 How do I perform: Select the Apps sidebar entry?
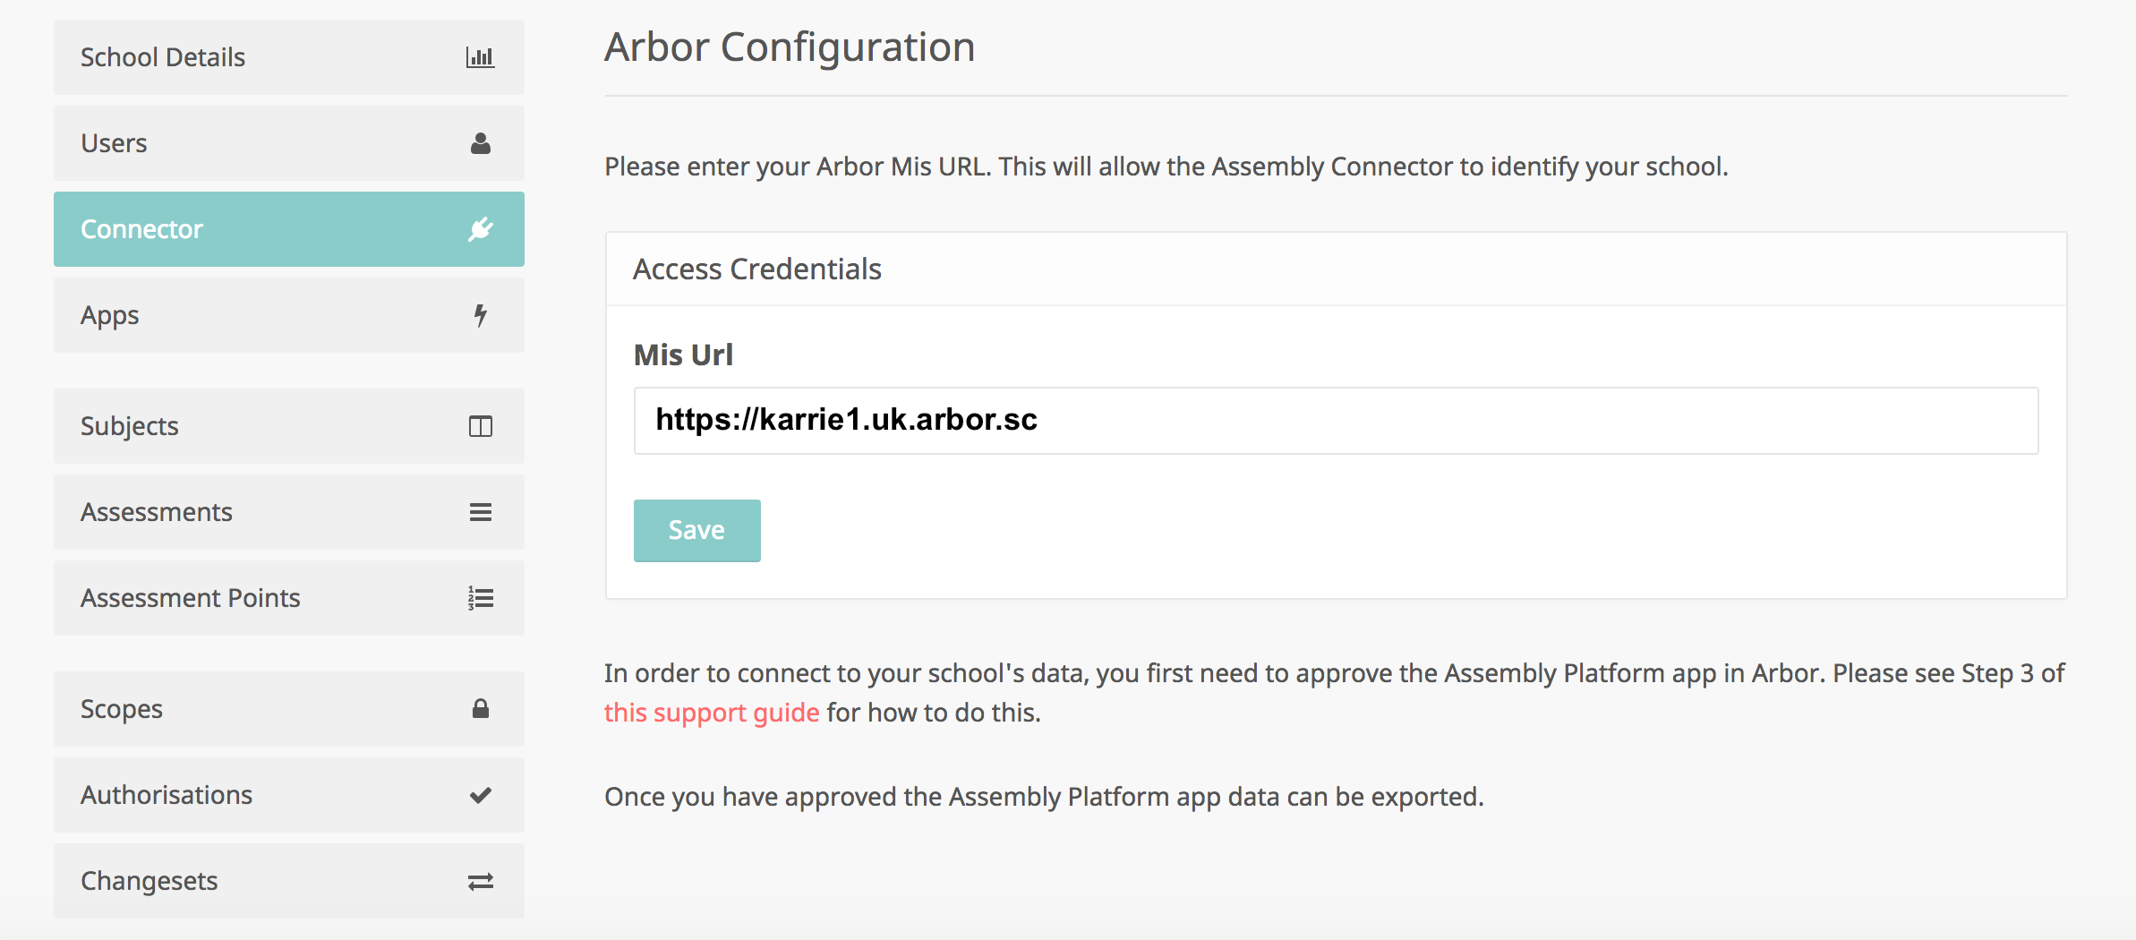pyautogui.click(x=110, y=315)
